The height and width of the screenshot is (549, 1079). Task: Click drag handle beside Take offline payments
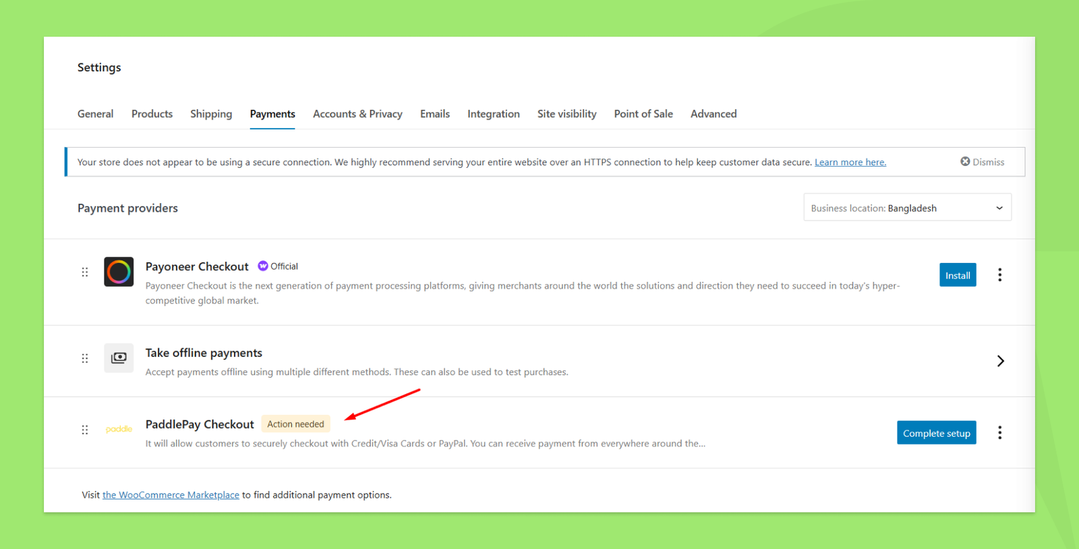click(85, 358)
